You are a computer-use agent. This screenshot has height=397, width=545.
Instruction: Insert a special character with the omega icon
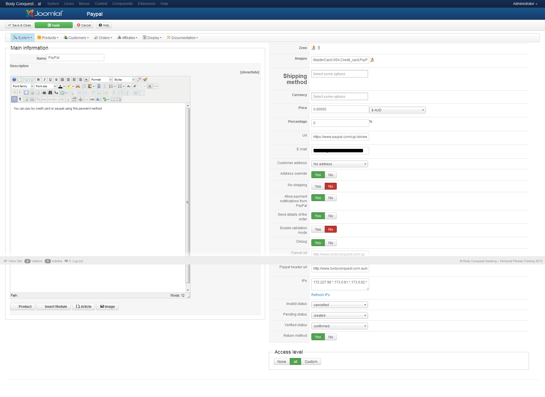pos(150,86)
